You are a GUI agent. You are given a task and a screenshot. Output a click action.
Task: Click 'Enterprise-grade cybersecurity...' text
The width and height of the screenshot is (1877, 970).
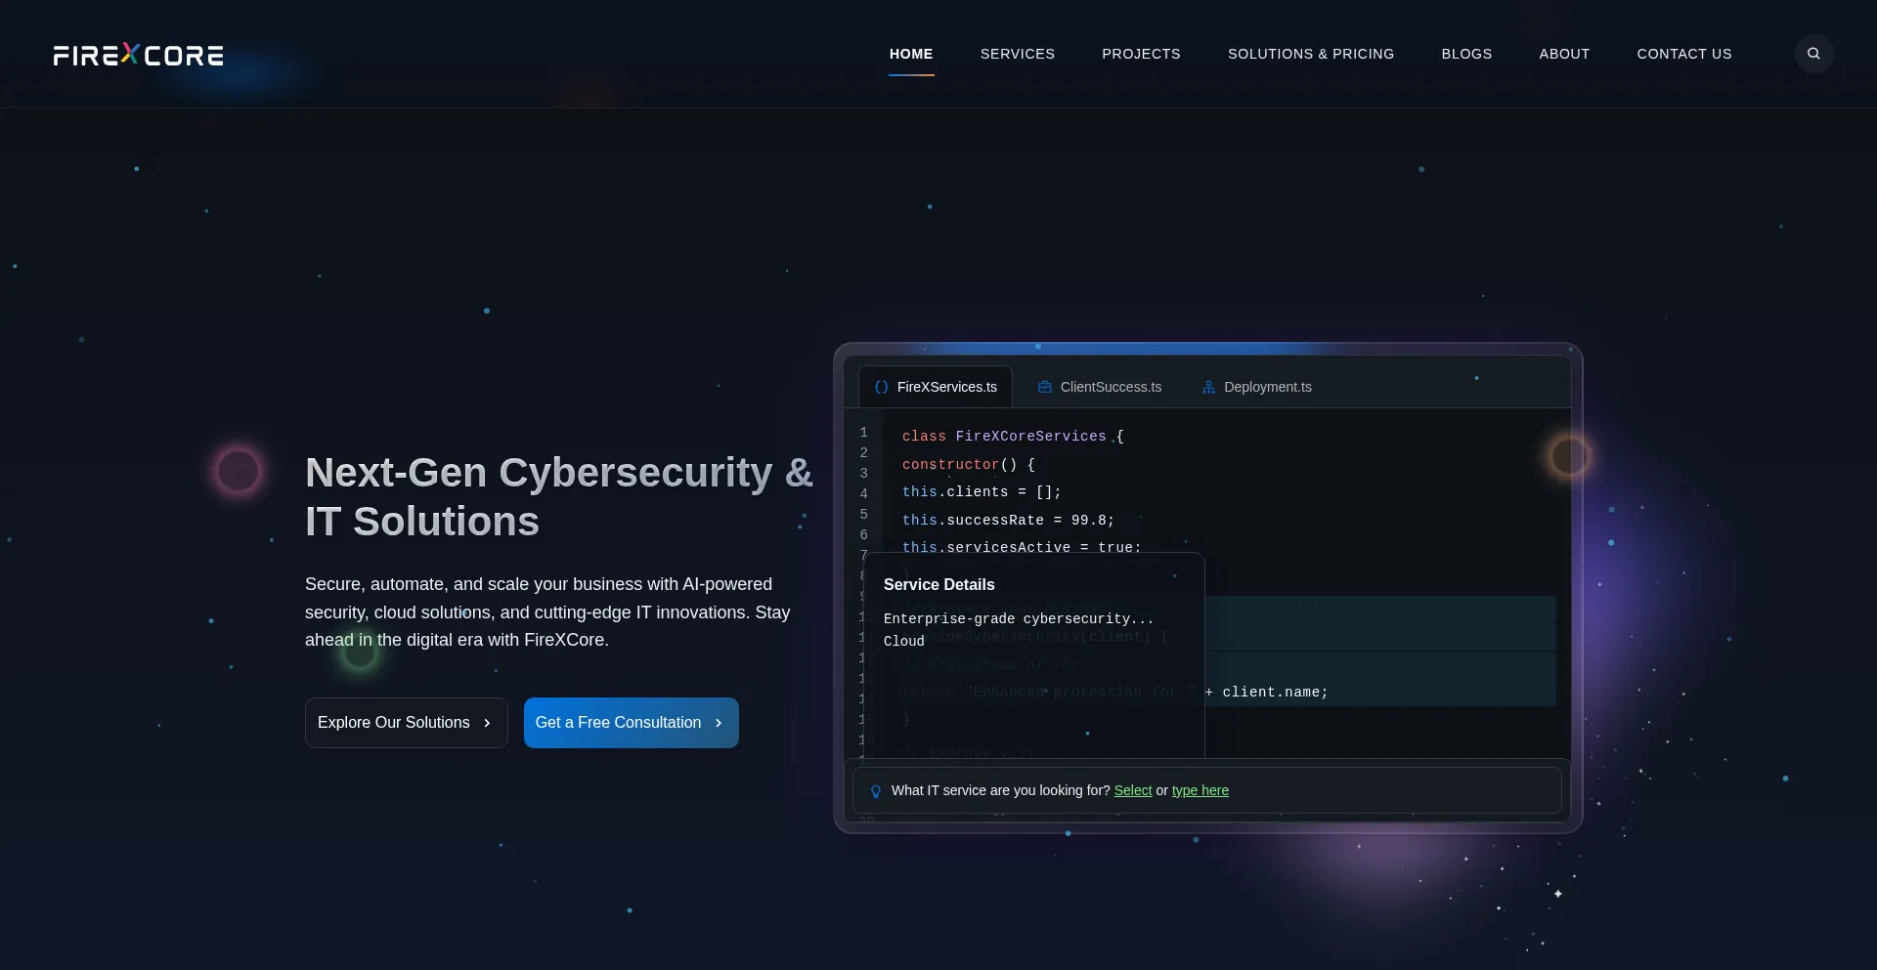[1019, 618]
